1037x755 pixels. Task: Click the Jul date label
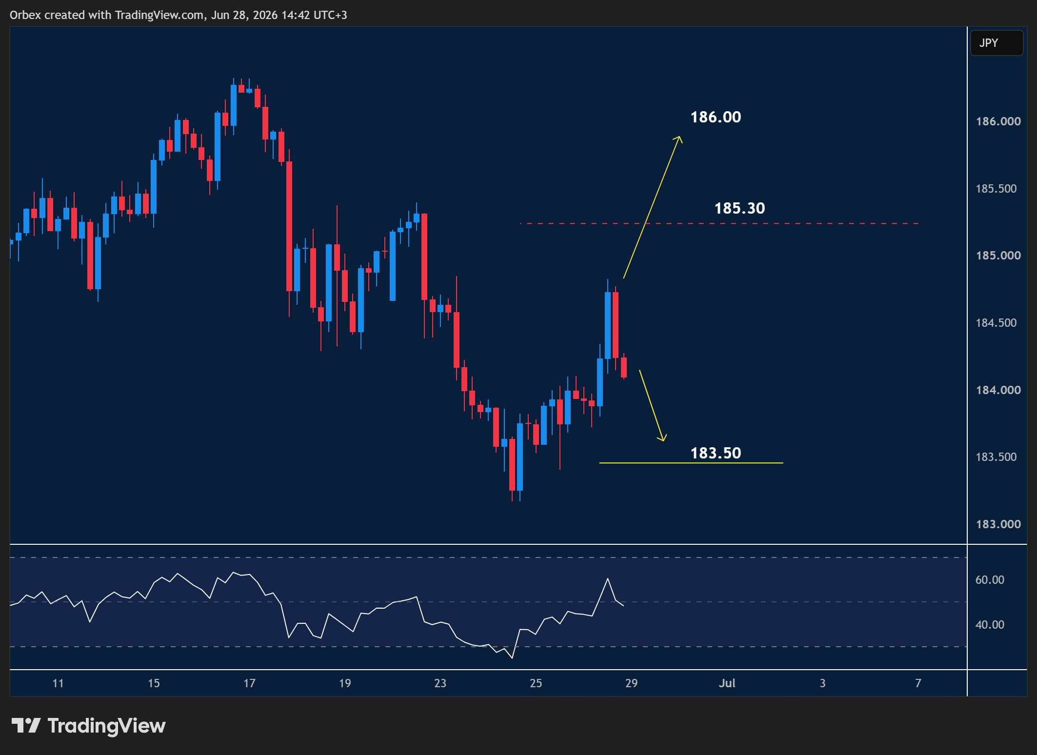pyautogui.click(x=727, y=683)
